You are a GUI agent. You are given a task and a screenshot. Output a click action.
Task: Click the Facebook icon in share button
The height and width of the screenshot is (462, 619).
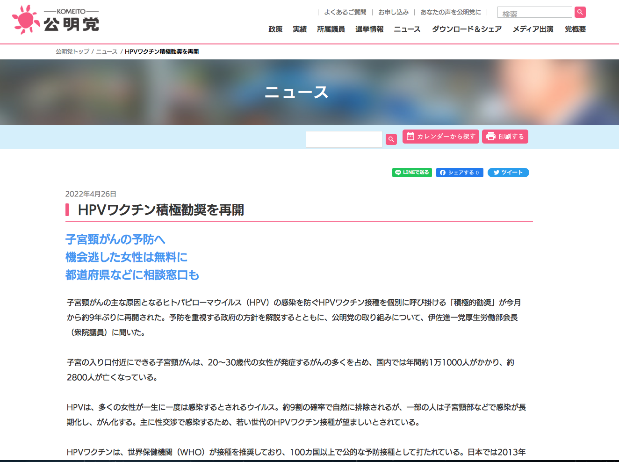point(443,173)
